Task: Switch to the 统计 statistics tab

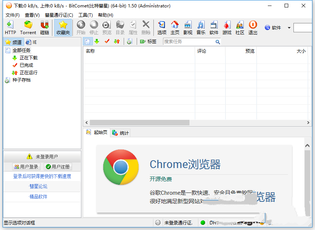Action: 121,133
